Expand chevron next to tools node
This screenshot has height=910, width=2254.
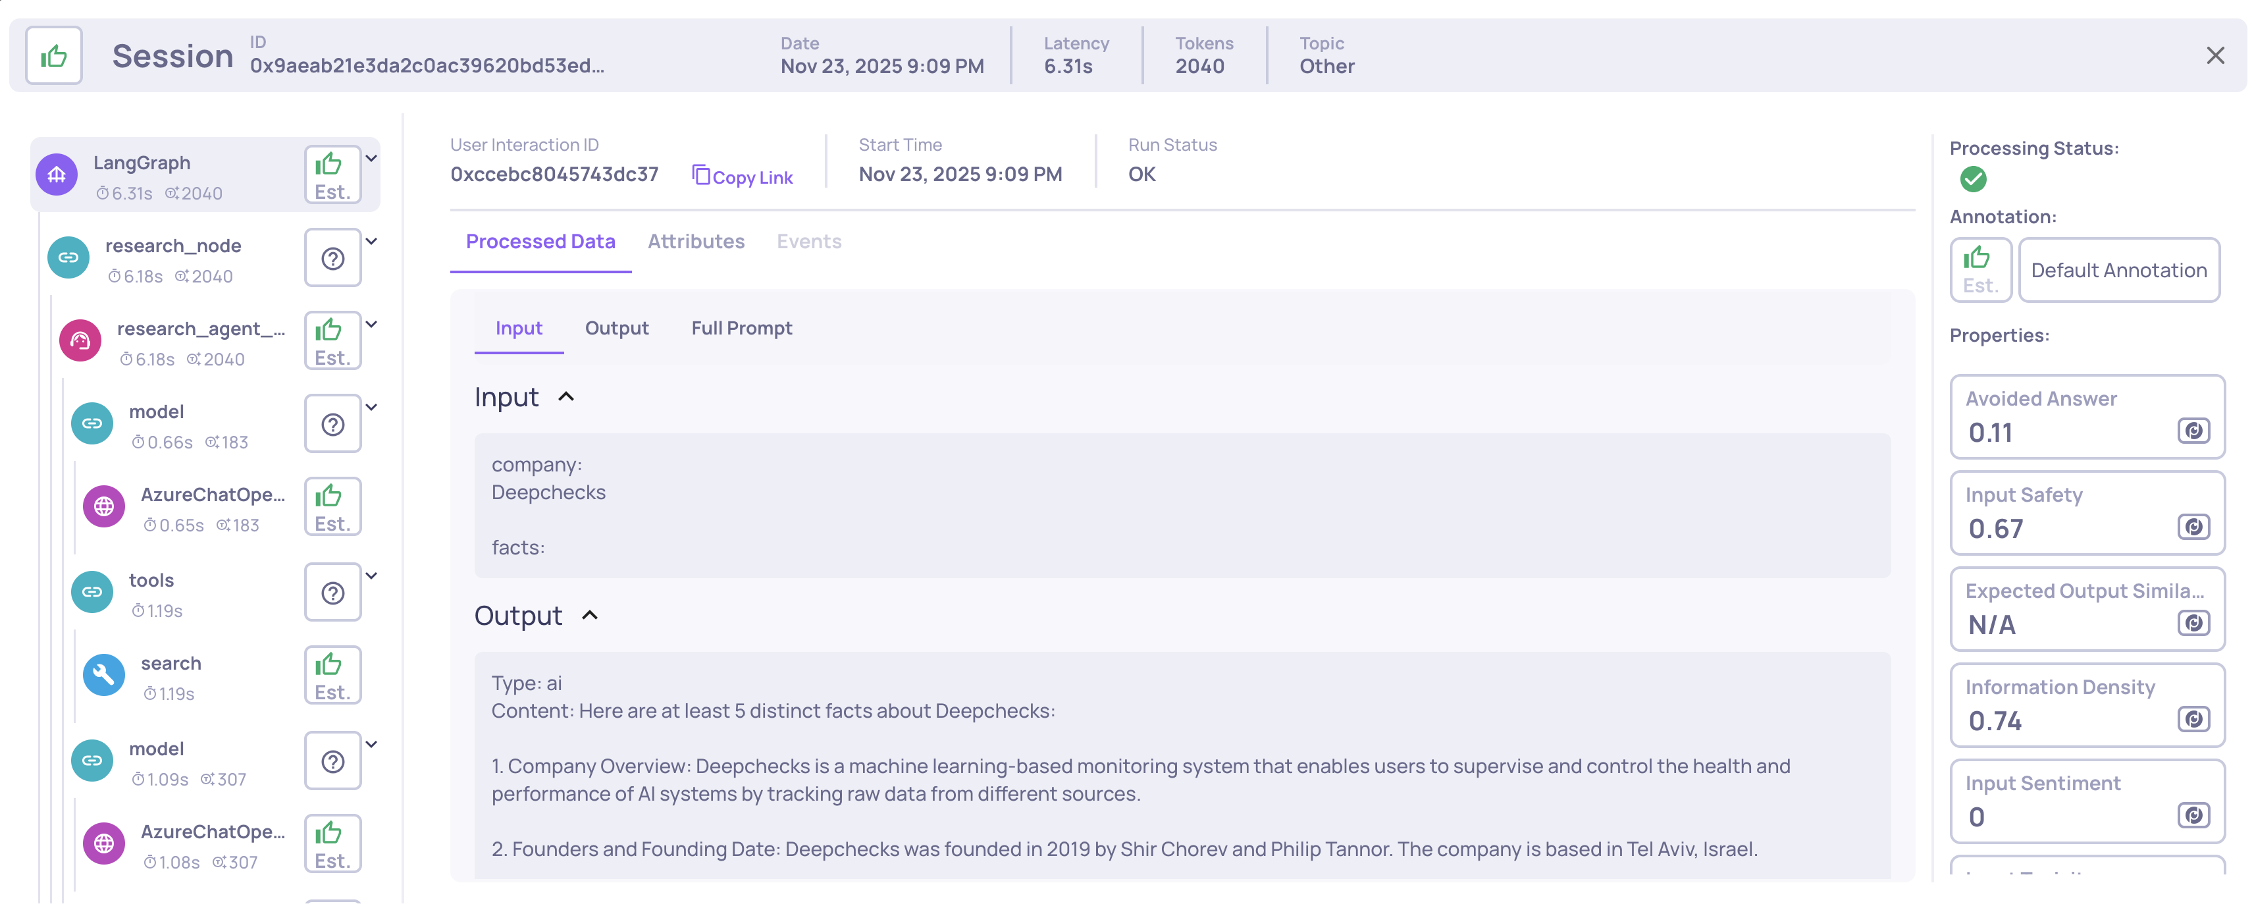click(372, 575)
